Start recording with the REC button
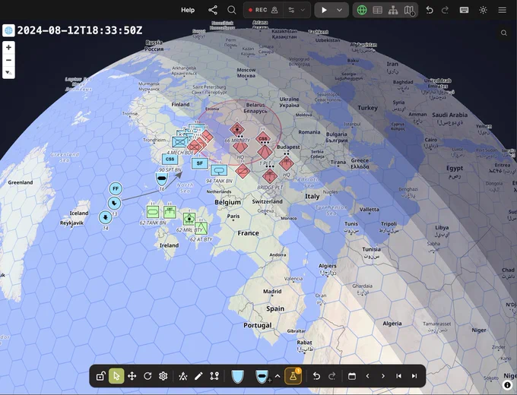 point(258,10)
